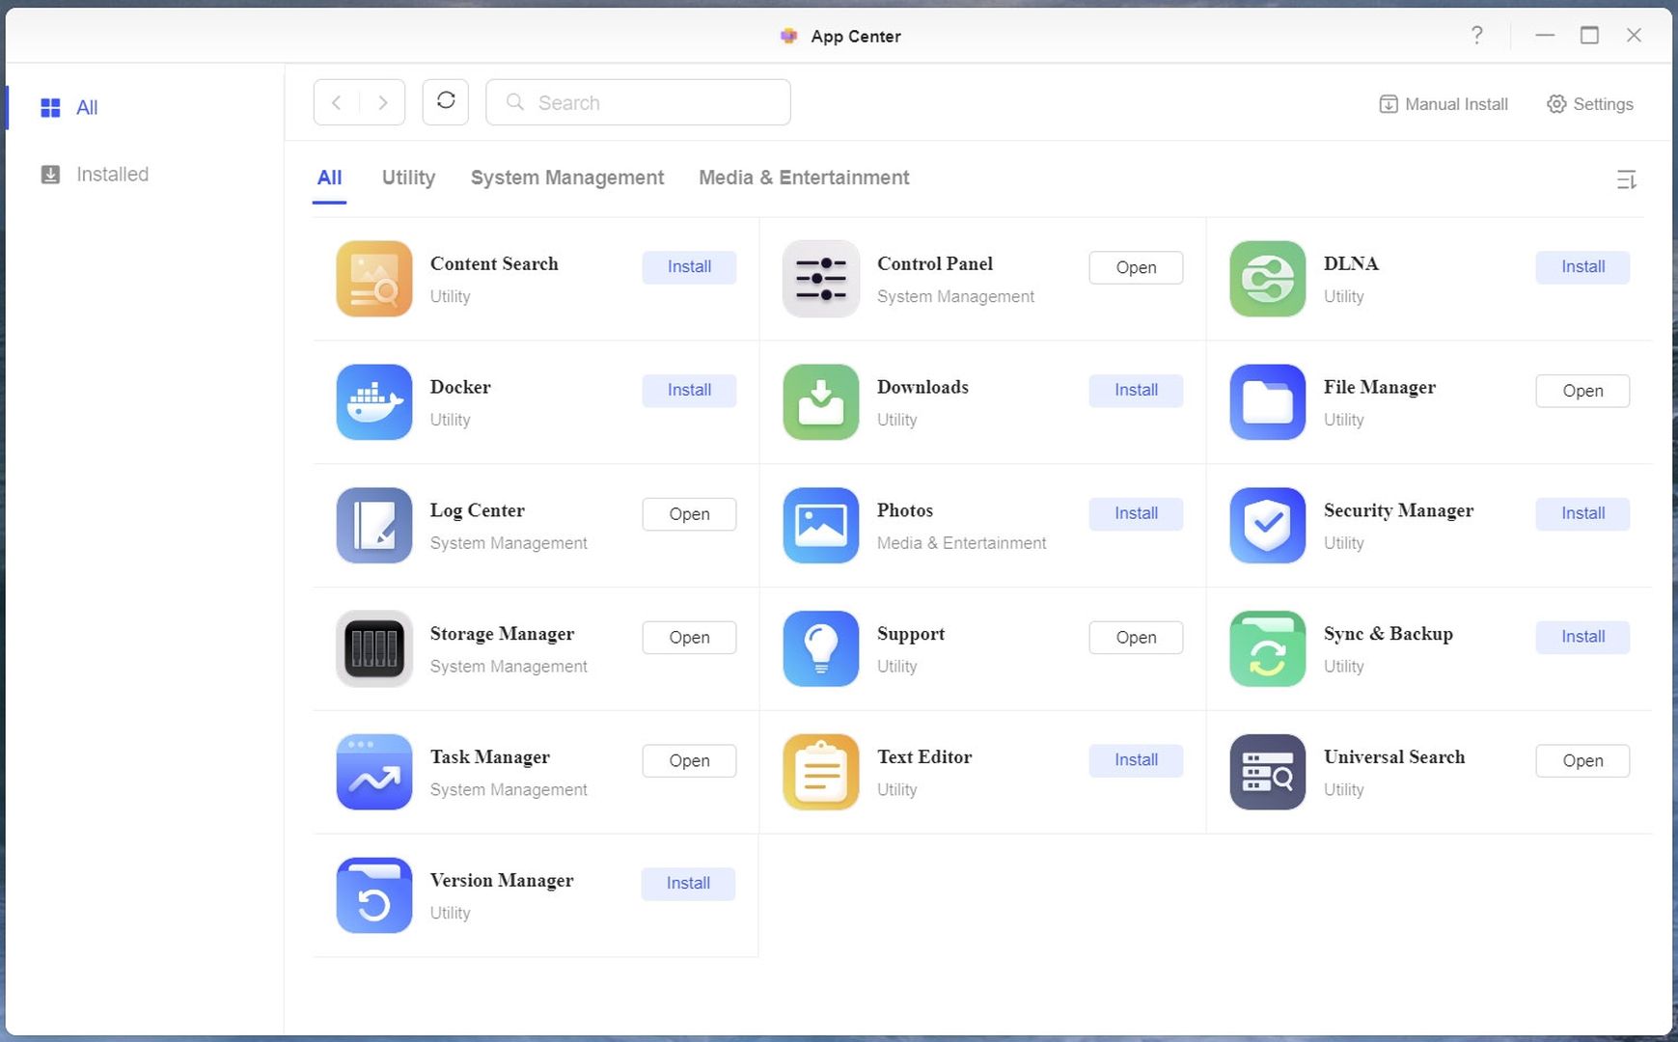Install Downloads
Viewport: 1678px width, 1042px height.
click(x=1136, y=391)
